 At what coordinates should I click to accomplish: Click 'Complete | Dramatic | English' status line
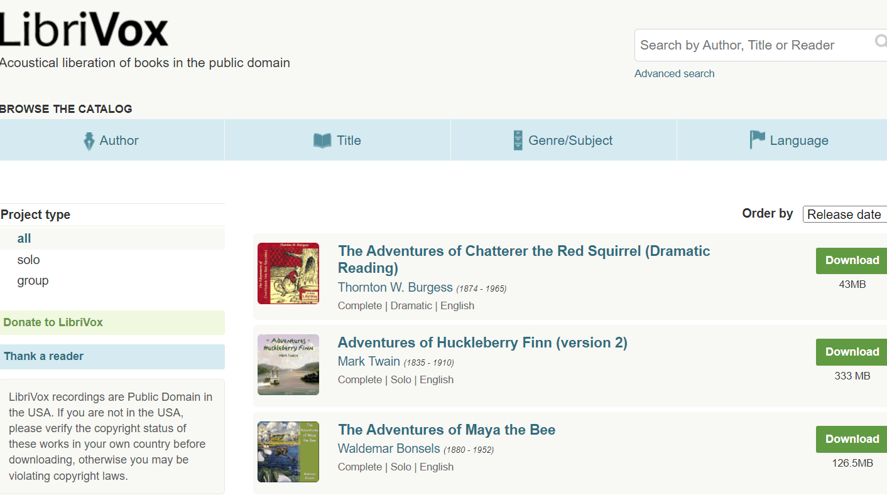406,305
